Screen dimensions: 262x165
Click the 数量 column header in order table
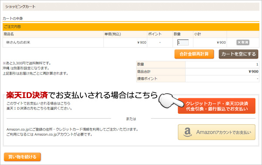pyautogui.click(x=177, y=34)
